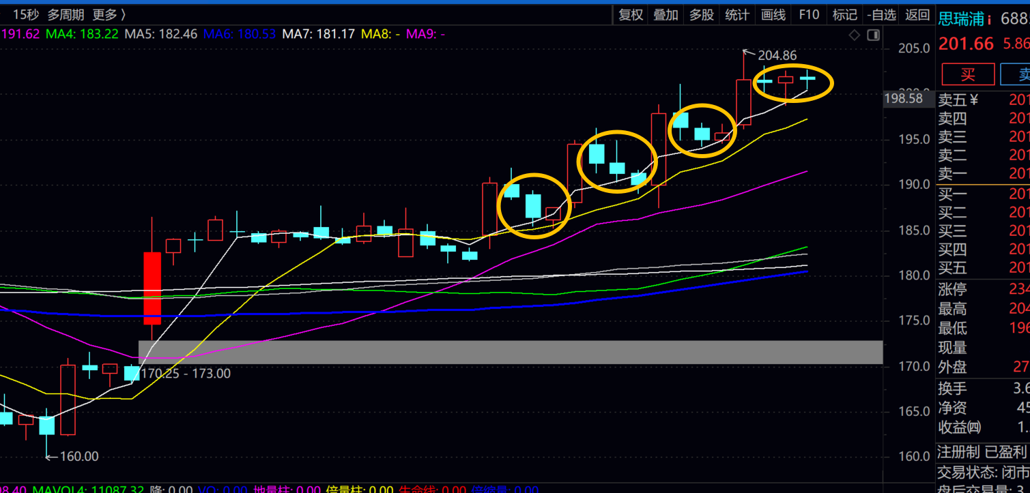Open the F10 company info page

(809, 14)
